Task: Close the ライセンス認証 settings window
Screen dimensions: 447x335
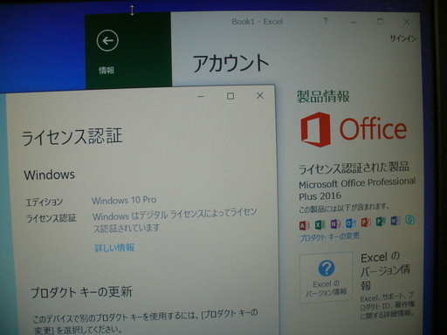Action: [260, 95]
